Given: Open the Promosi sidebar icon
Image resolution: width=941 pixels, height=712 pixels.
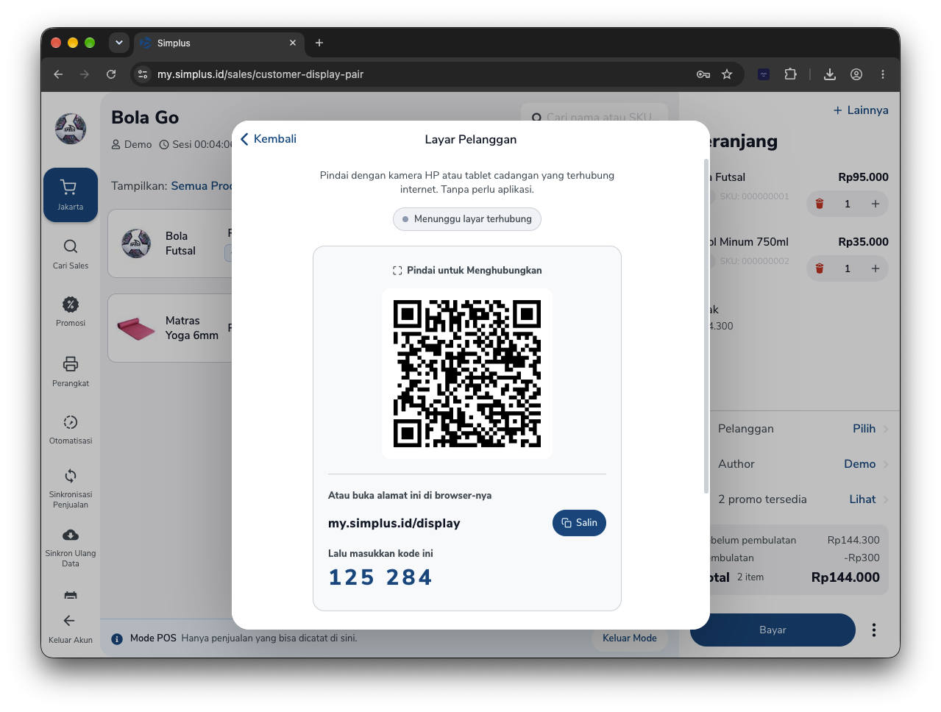Looking at the screenshot, I should [x=71, y=305].
